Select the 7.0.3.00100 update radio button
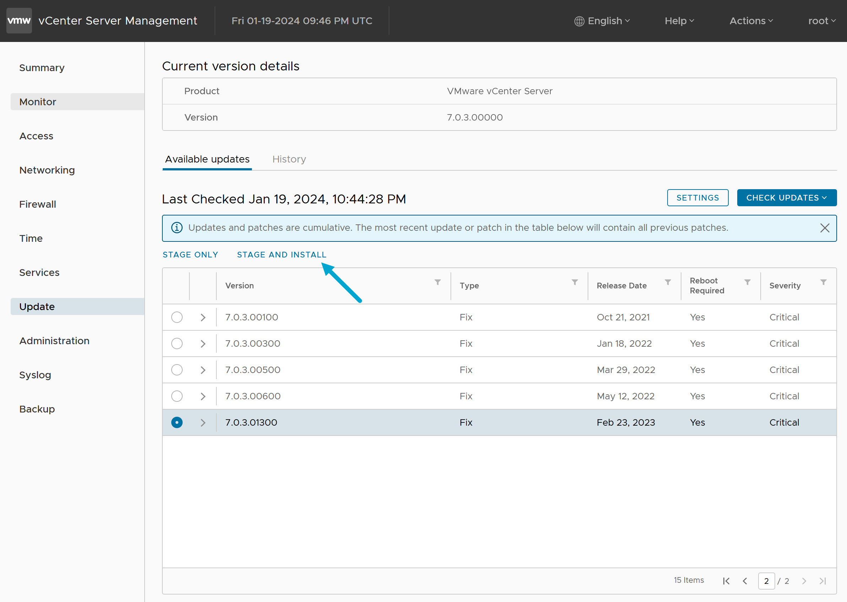Viewport: 847px width, 602px height. point(177,317)
